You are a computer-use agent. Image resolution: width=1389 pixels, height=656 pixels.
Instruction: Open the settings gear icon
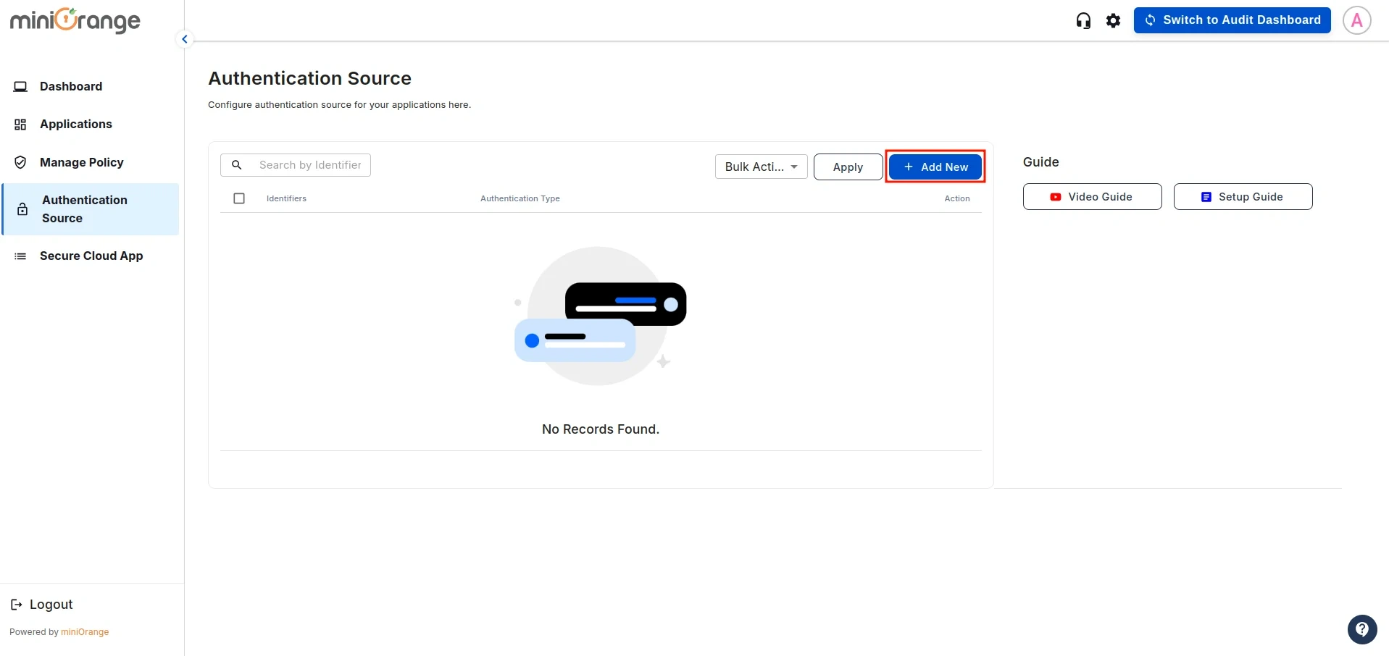(x=1112, y=20)
